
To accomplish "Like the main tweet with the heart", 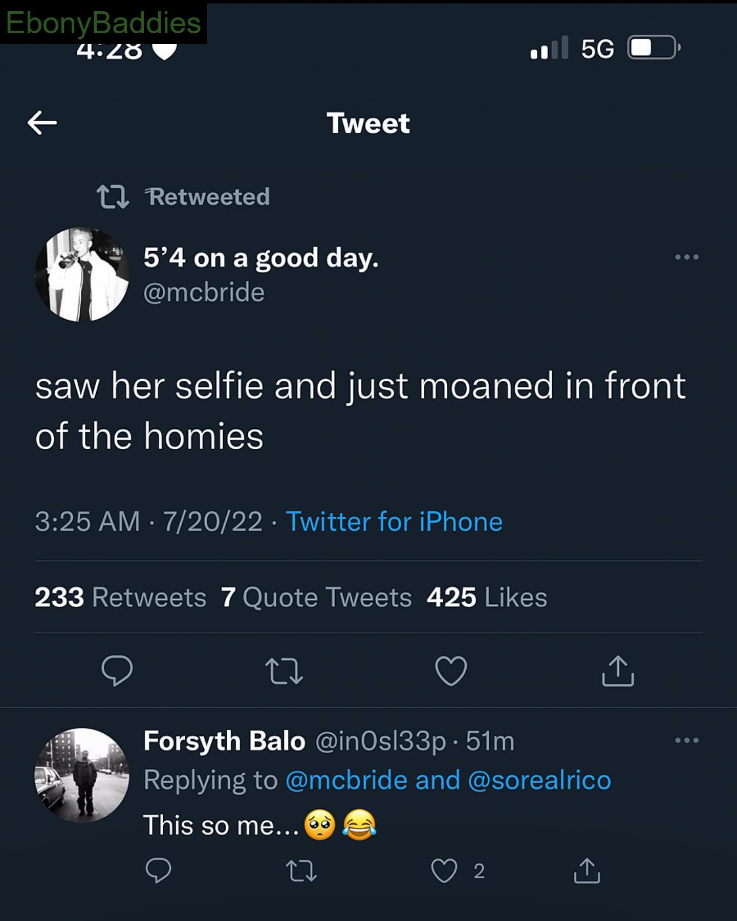I will click(451, 670).
